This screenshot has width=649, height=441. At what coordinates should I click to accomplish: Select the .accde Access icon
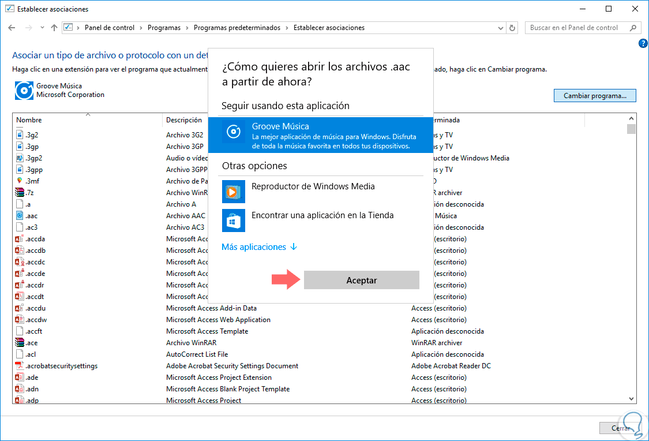pyautogui.click(x=20, y=274)
